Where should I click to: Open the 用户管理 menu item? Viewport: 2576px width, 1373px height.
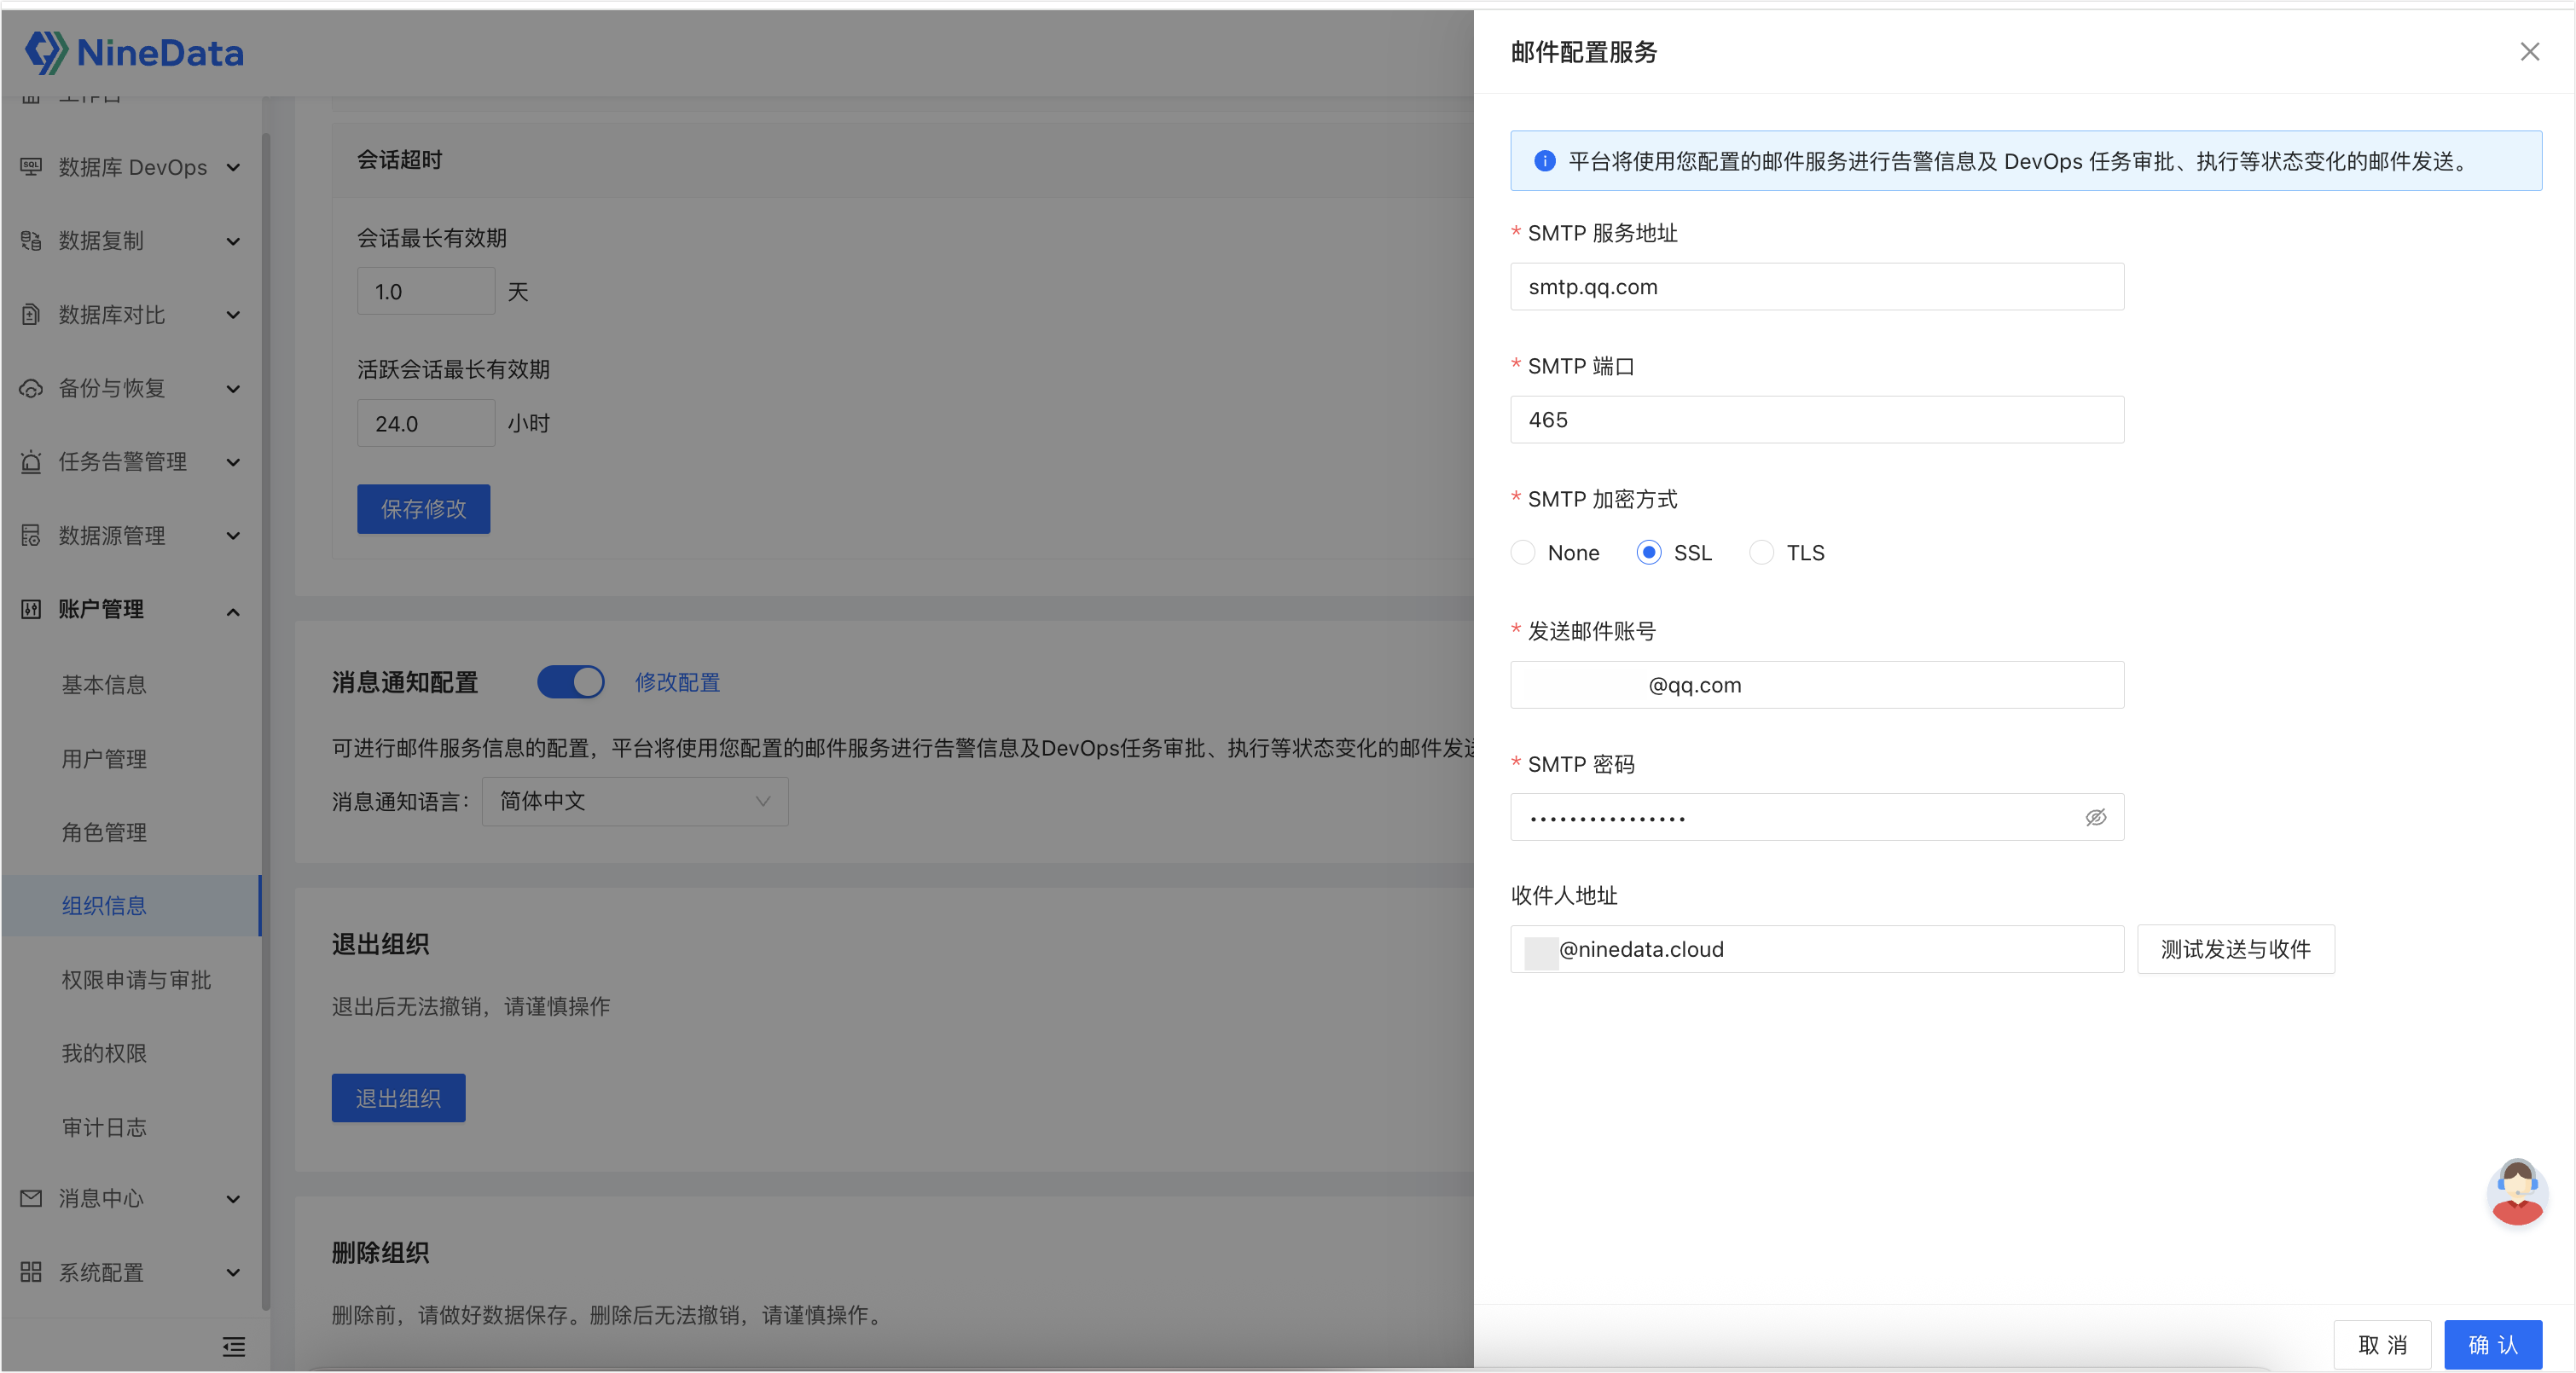[x=104, y=759]
